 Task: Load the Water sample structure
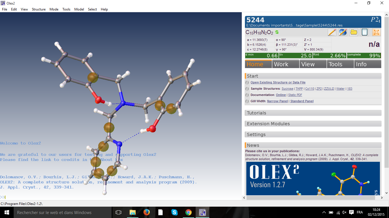340,89
